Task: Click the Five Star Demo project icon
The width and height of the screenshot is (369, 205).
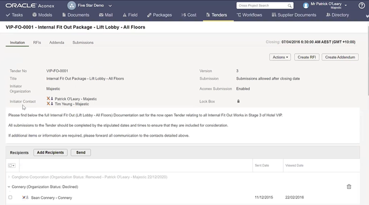Action: pyautogui.click(x=72, y=6)
